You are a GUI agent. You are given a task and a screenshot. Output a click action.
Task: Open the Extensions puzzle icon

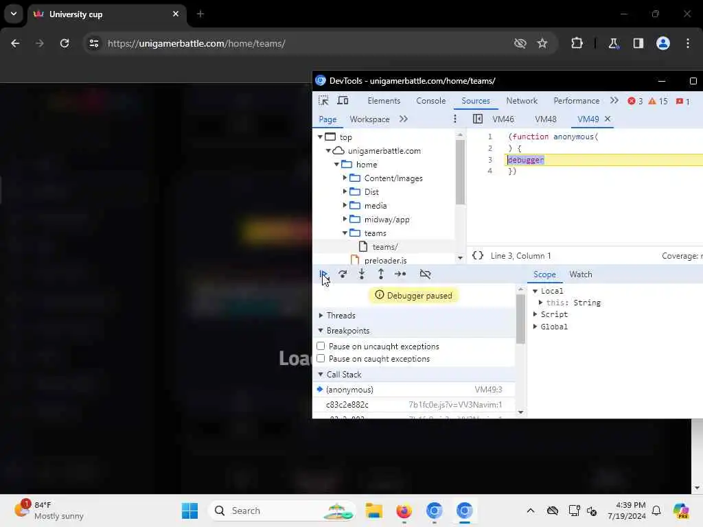[577, 43]
